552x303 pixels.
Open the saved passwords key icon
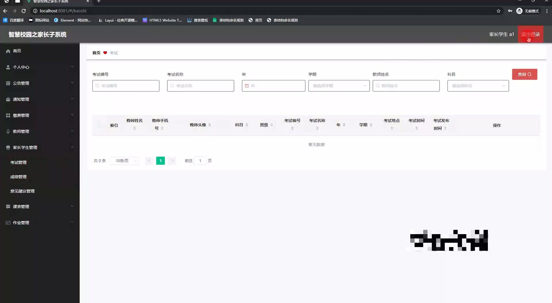(510, 11)
